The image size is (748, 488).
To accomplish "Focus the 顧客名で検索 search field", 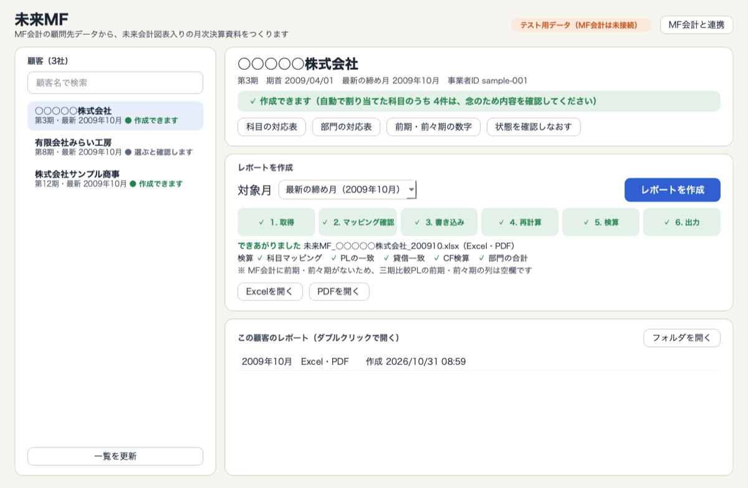I will [x=115, y=82].
